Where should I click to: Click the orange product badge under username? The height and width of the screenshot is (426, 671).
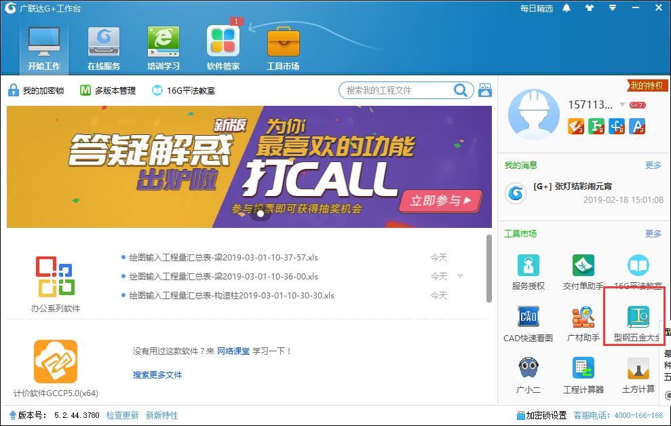(x=575, y=126)
